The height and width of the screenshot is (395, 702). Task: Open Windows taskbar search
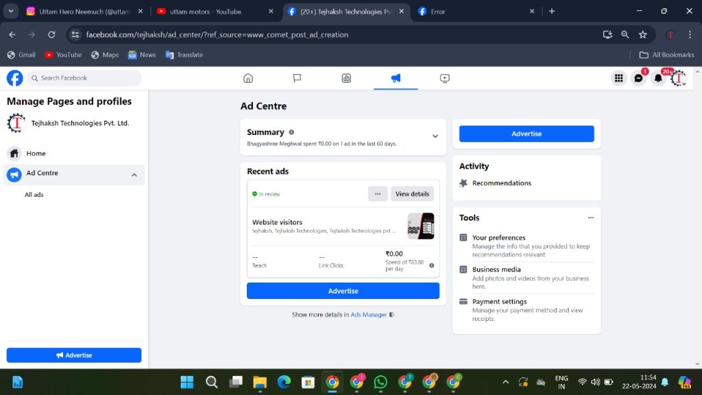[211, 382]
